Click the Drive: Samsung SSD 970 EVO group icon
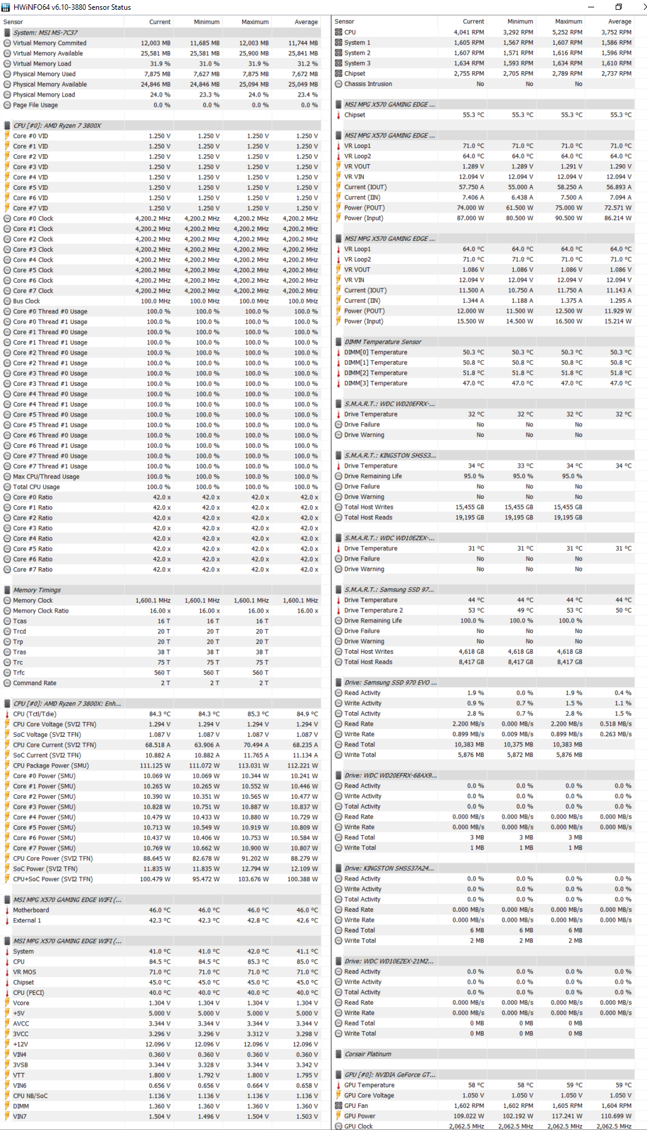Screen dimensions: 647x1130 (339, 683)
